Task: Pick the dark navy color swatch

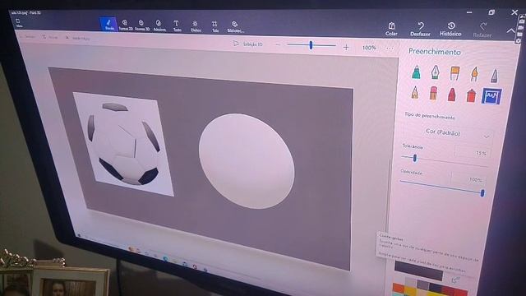Action: click(435, 287)
